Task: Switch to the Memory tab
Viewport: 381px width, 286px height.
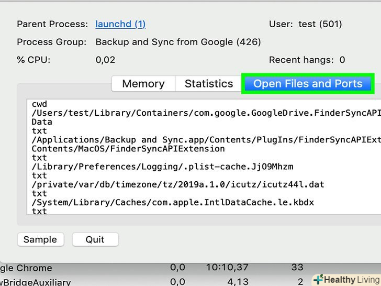Action: 143,84
